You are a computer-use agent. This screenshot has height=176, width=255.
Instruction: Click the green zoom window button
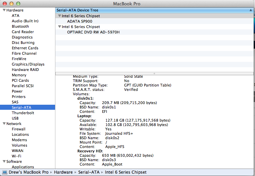(18, 4)
